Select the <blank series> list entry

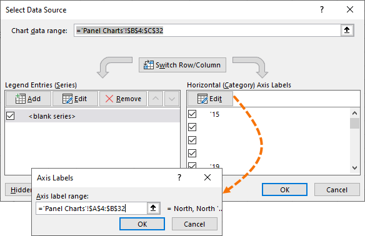click(92, 116)
